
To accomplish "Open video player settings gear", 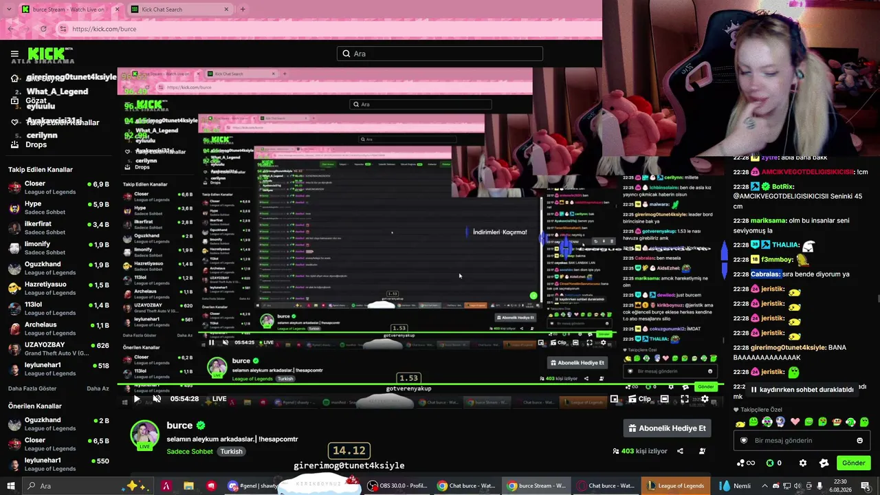I will coord(705,399).
